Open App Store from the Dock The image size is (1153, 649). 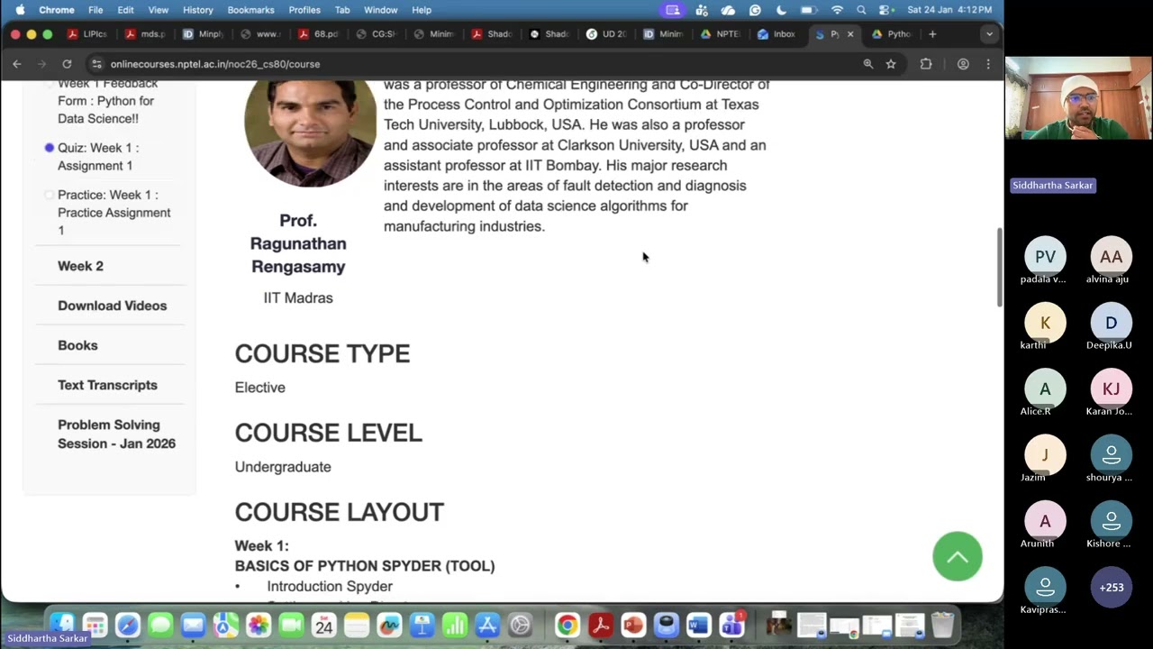pyautogui.click(x=487, y=625)
